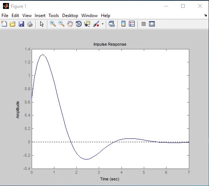Minimize the Figure 1 window
209x186 pixels.
(166, 6)
